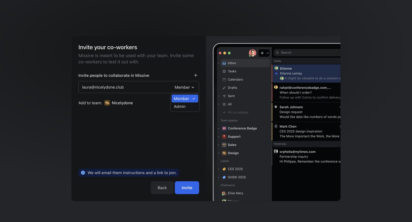The image size is (412, 222).
Task: Click the NYTimes sender logo
Action: 276,151
